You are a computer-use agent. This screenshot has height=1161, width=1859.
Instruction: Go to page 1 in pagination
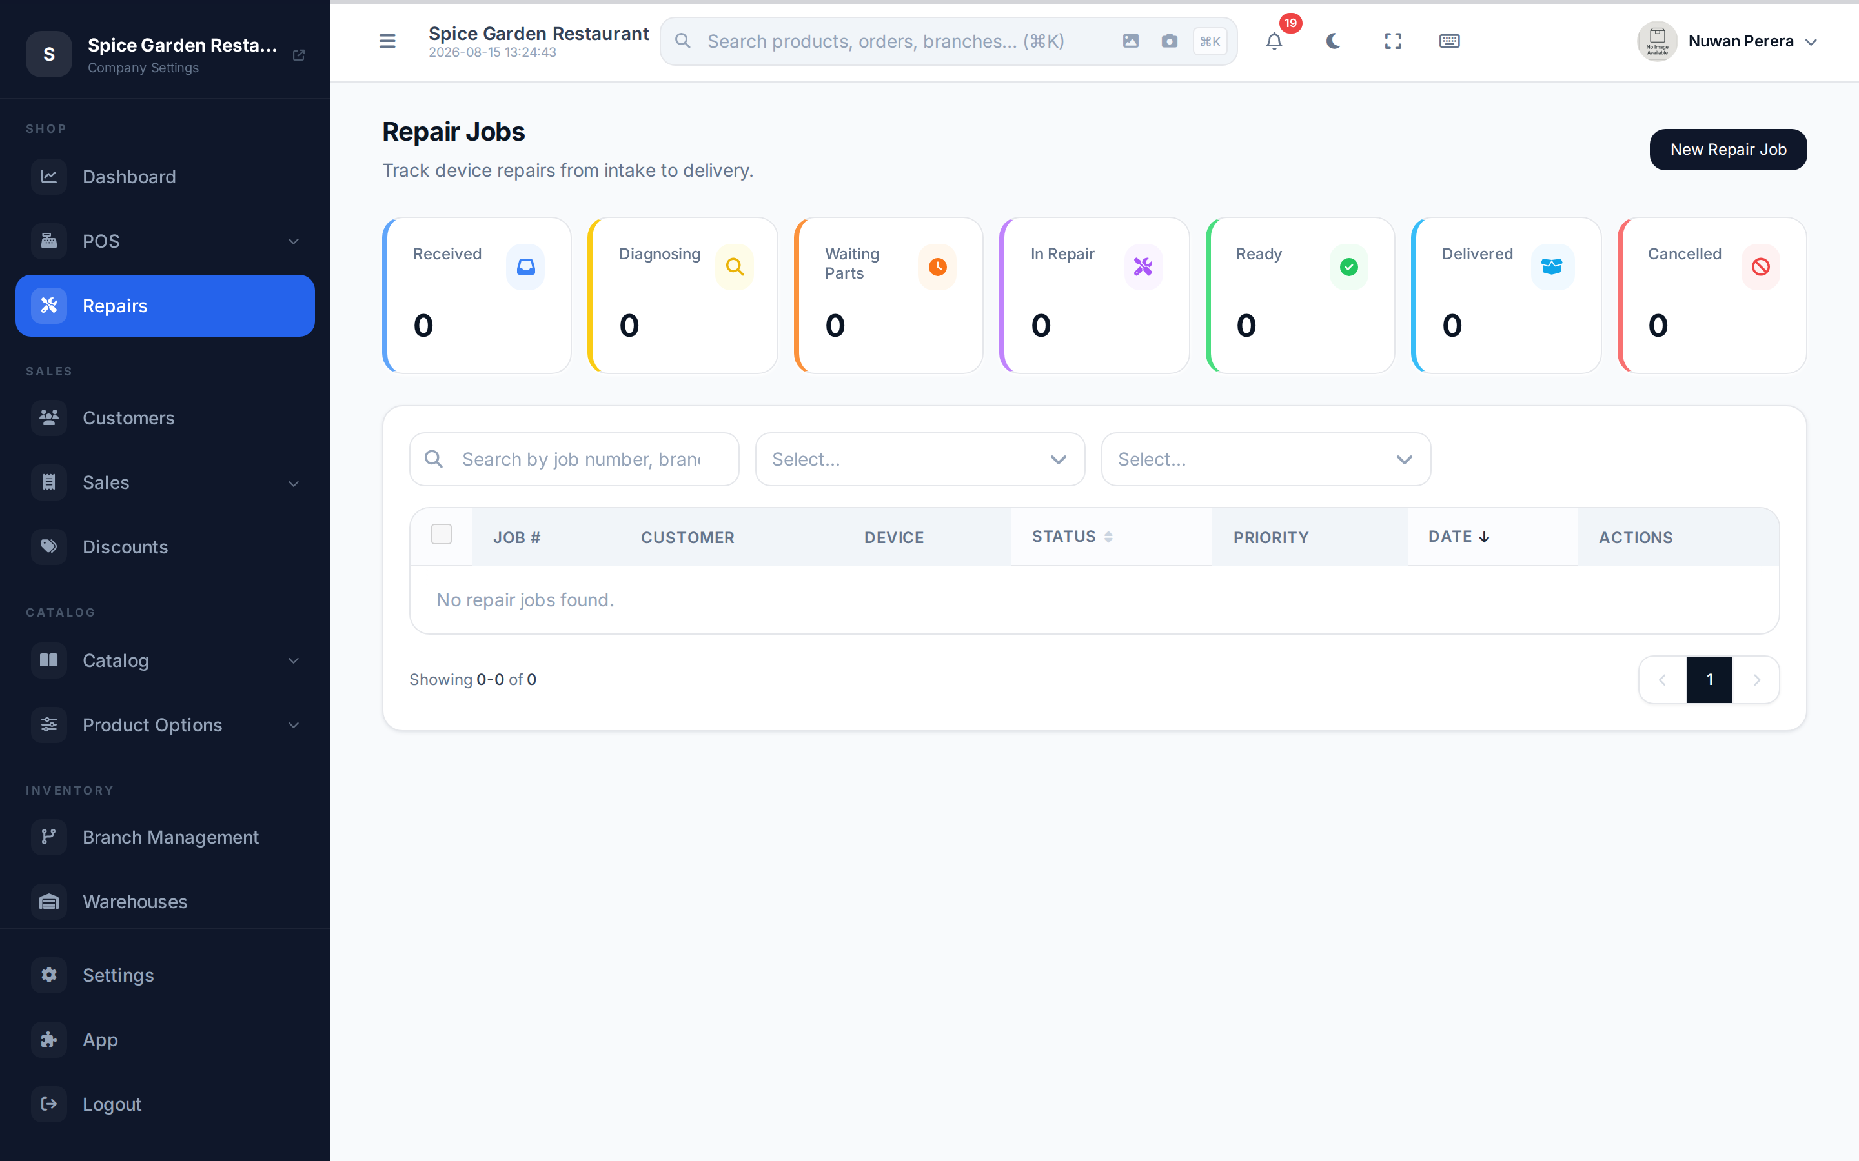1709,680
